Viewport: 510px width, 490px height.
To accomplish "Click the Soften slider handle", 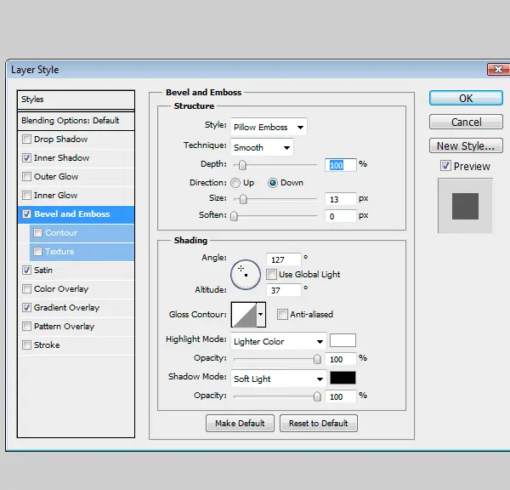I will coord(234,216).
